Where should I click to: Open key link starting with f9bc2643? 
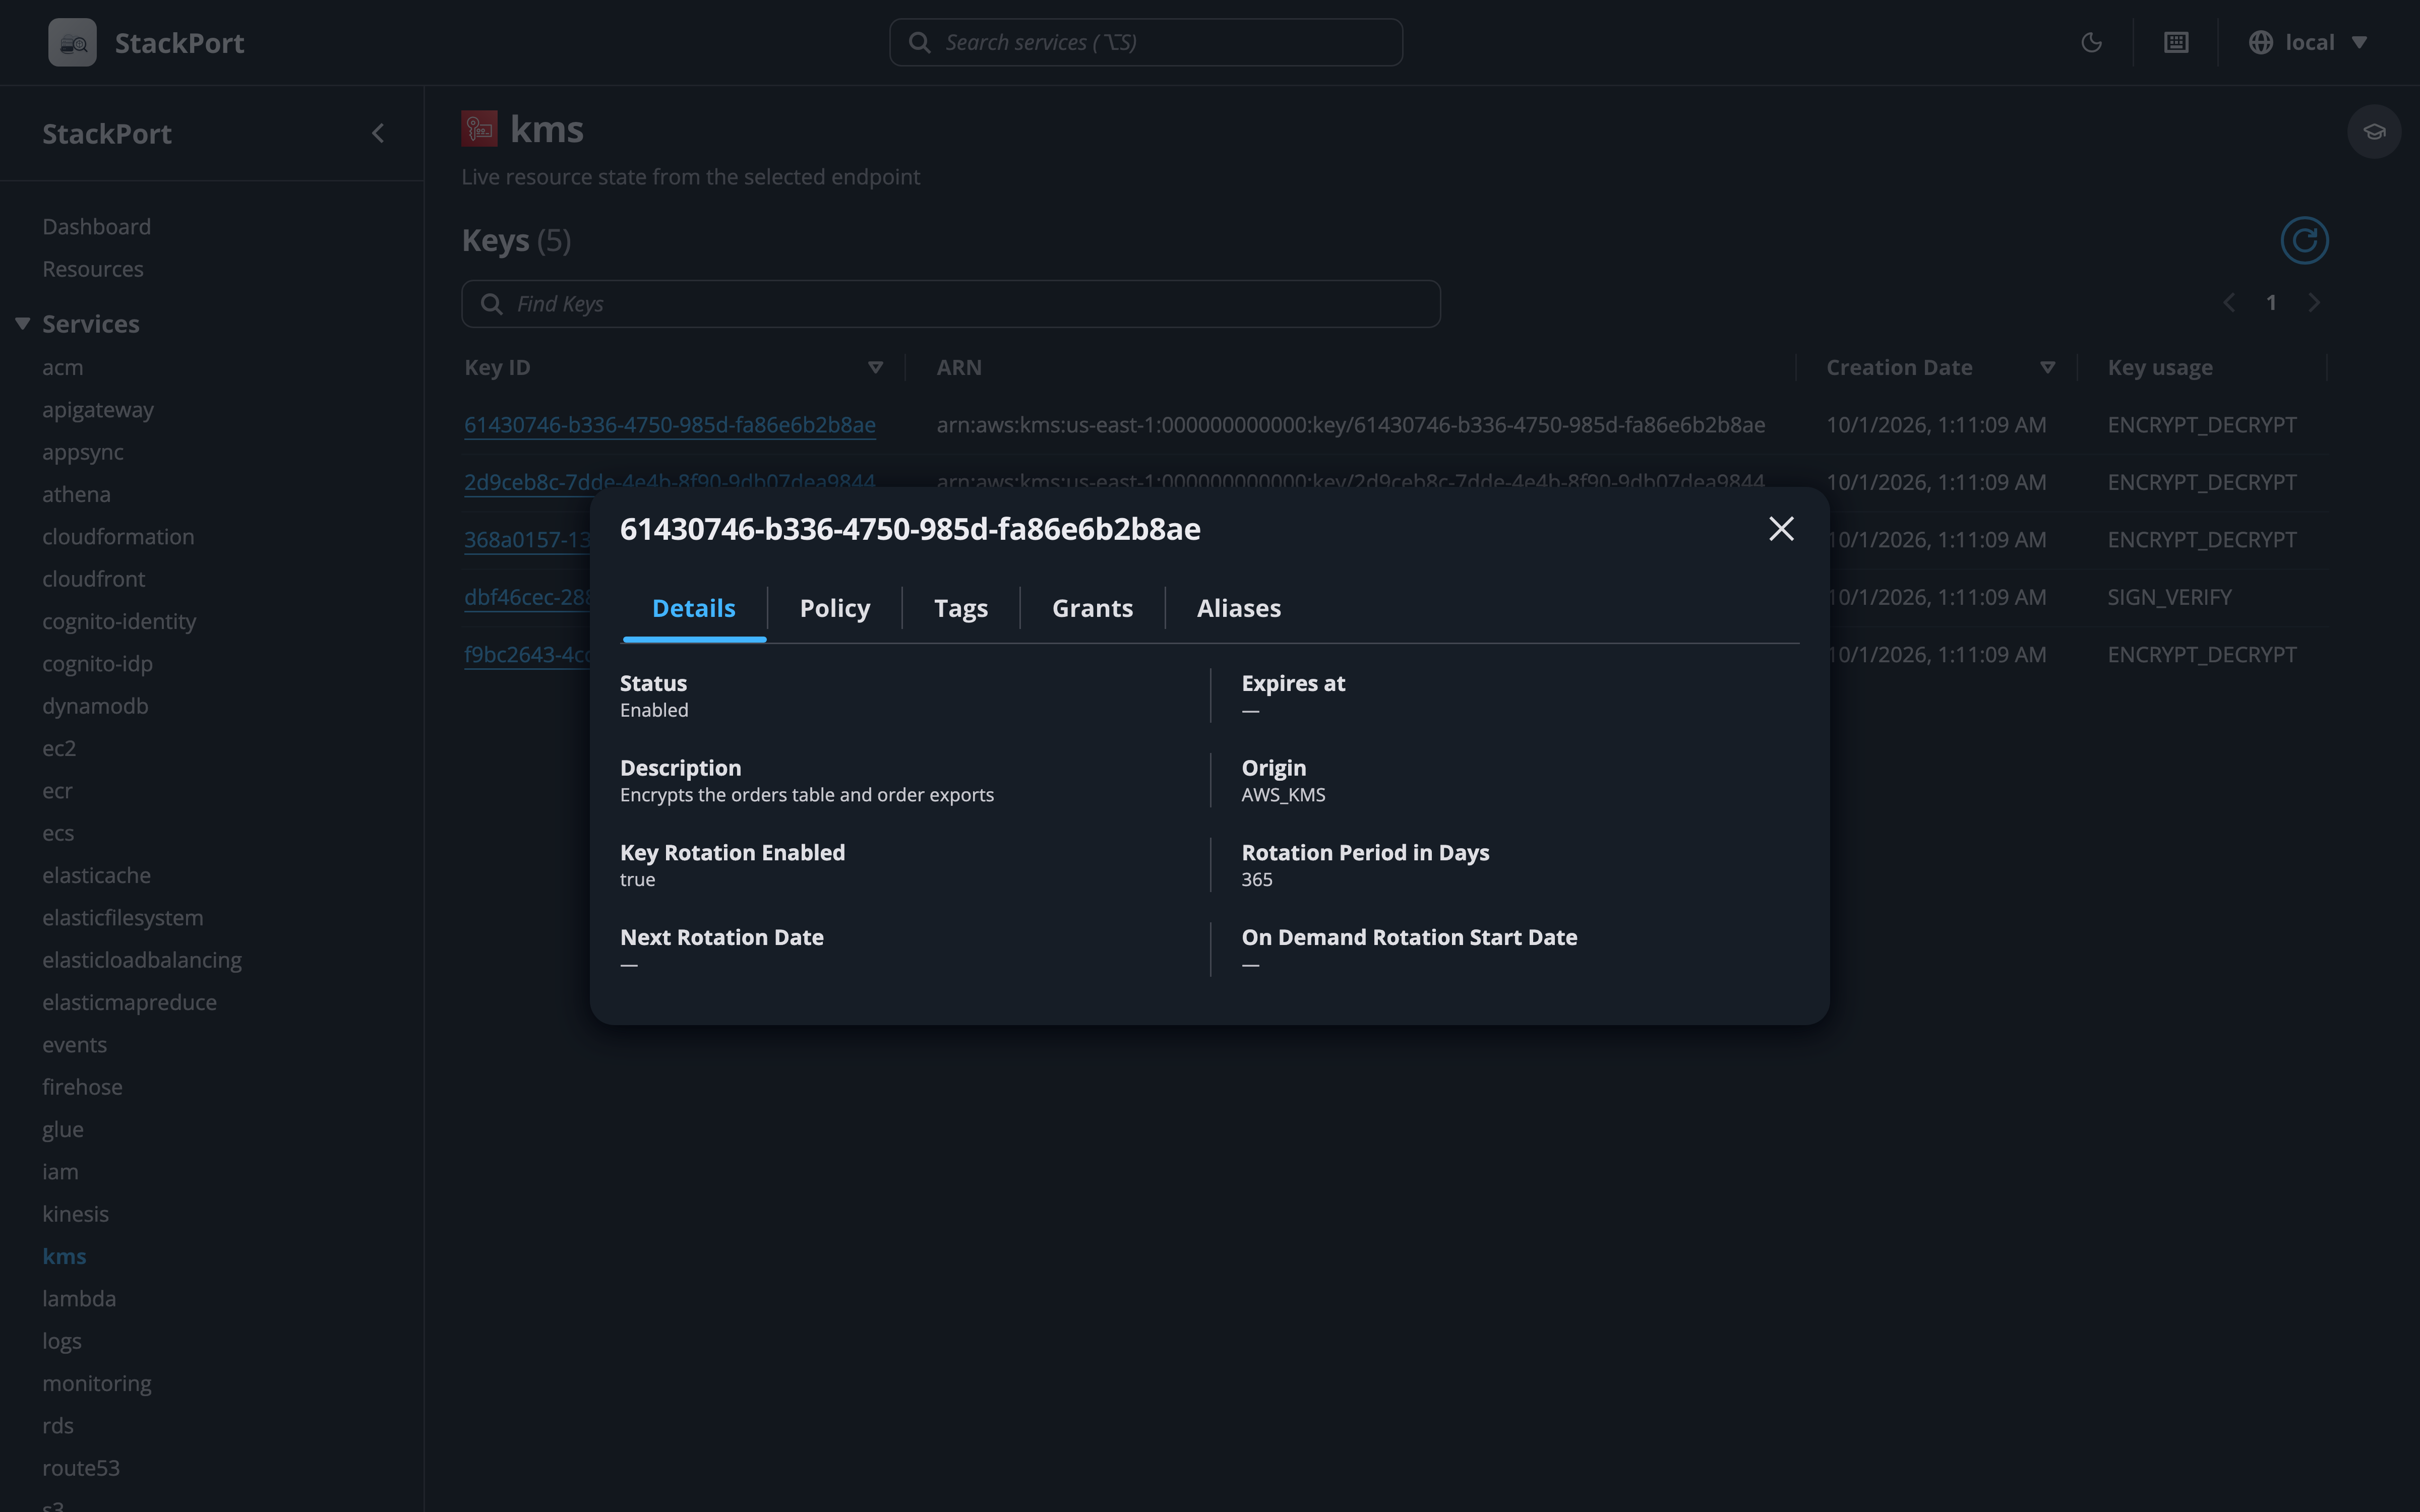tap(527, 655)
